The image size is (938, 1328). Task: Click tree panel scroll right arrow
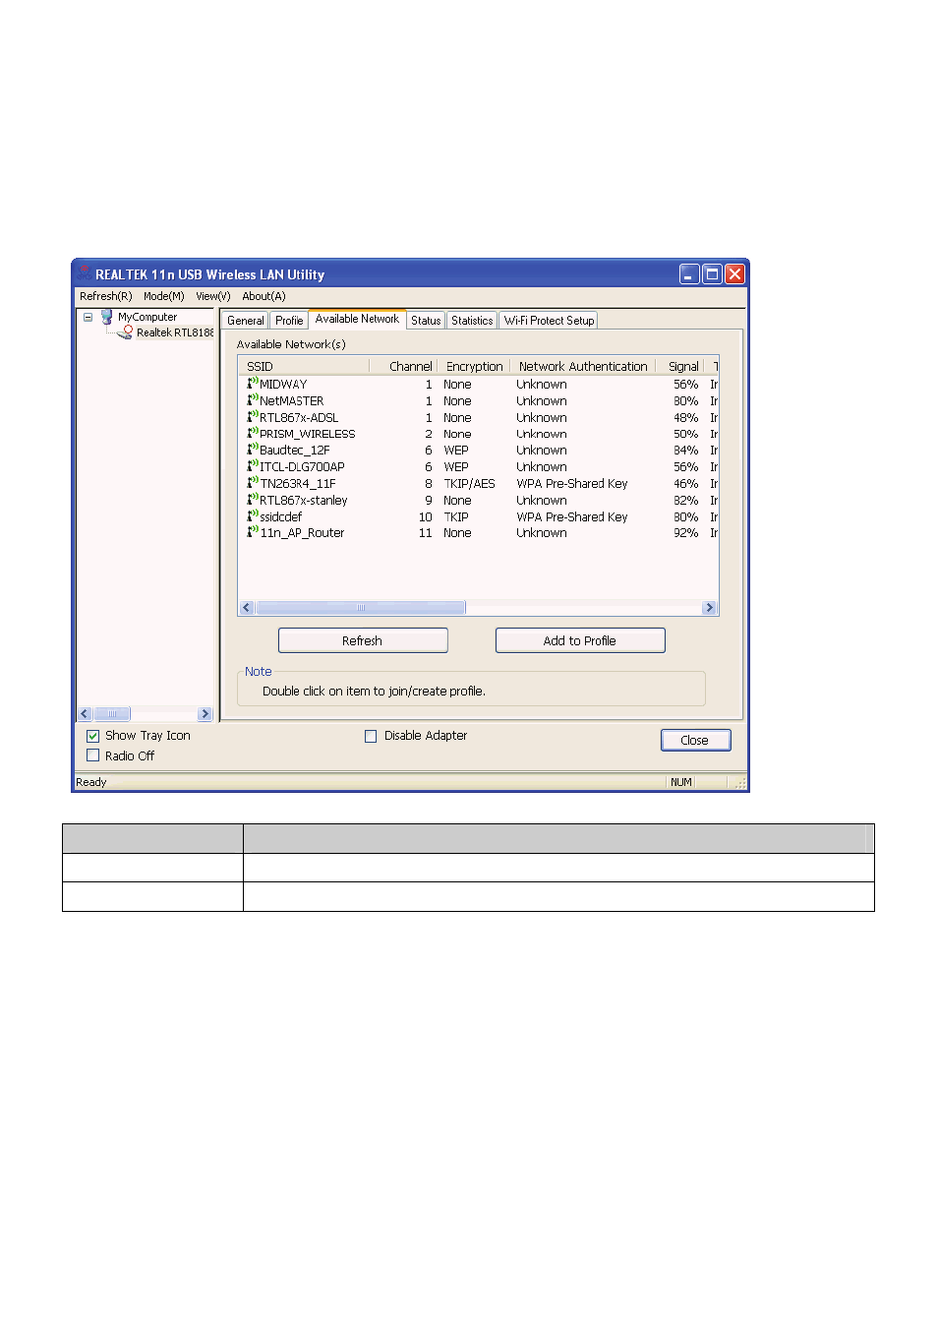(x=205, y=714)
